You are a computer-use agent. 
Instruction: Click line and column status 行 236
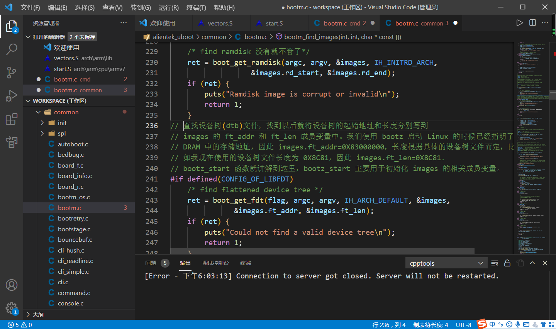[x=389, y=325]
